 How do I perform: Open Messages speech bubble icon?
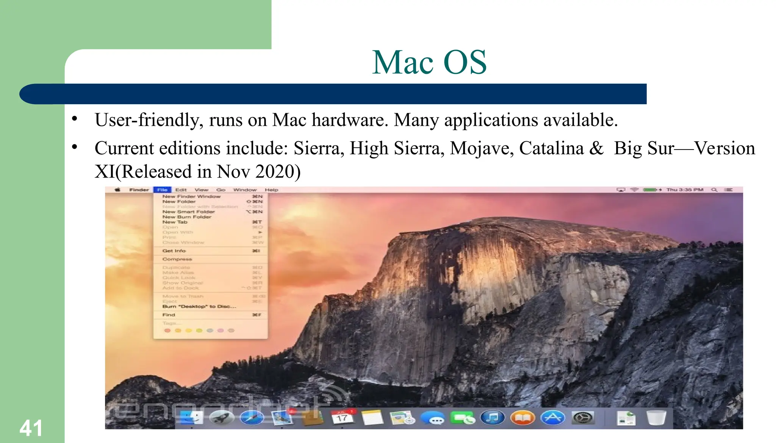click(433, 418)
